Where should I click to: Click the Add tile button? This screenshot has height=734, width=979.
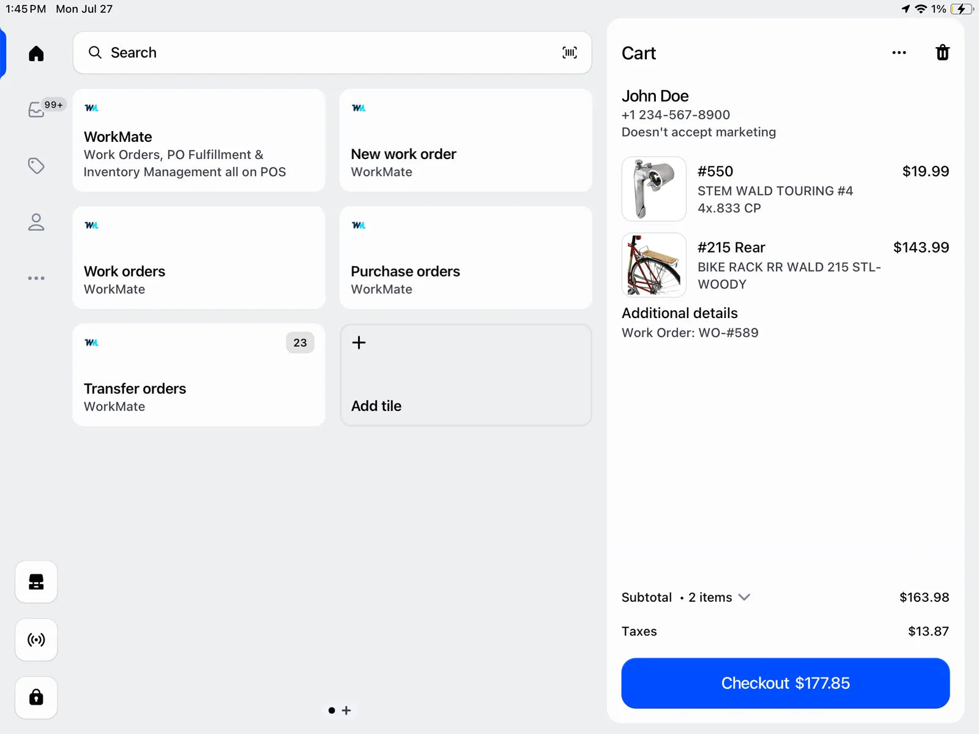(x=466, y=375)
